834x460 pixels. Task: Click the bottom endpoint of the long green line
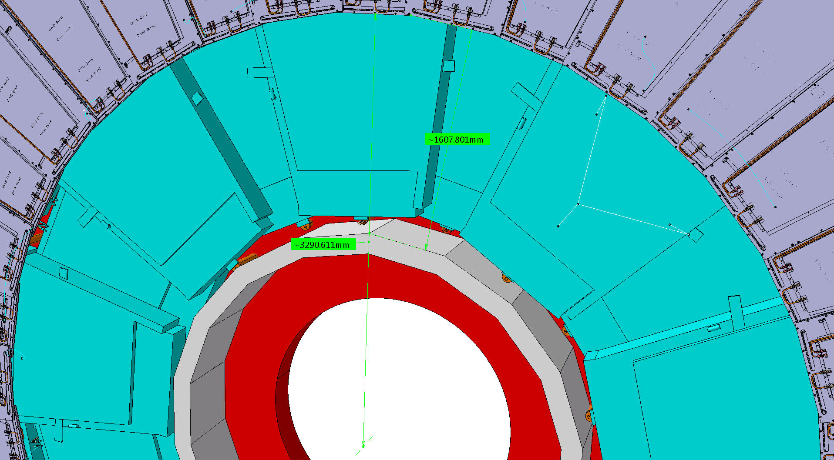pyautogui.click(x=363, y=445)
